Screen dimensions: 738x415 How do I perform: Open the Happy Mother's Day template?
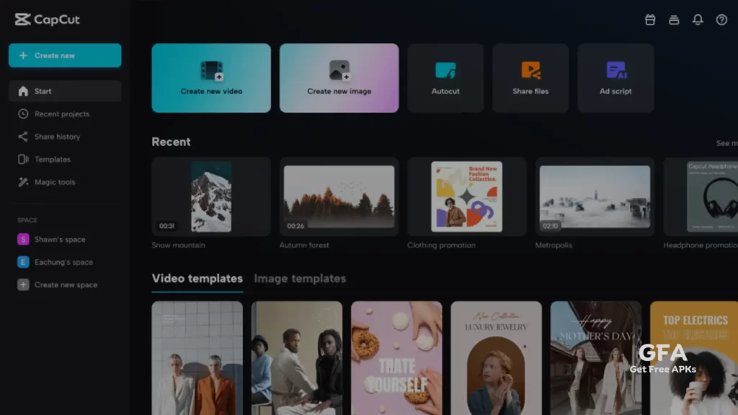[x=596, y=358]
